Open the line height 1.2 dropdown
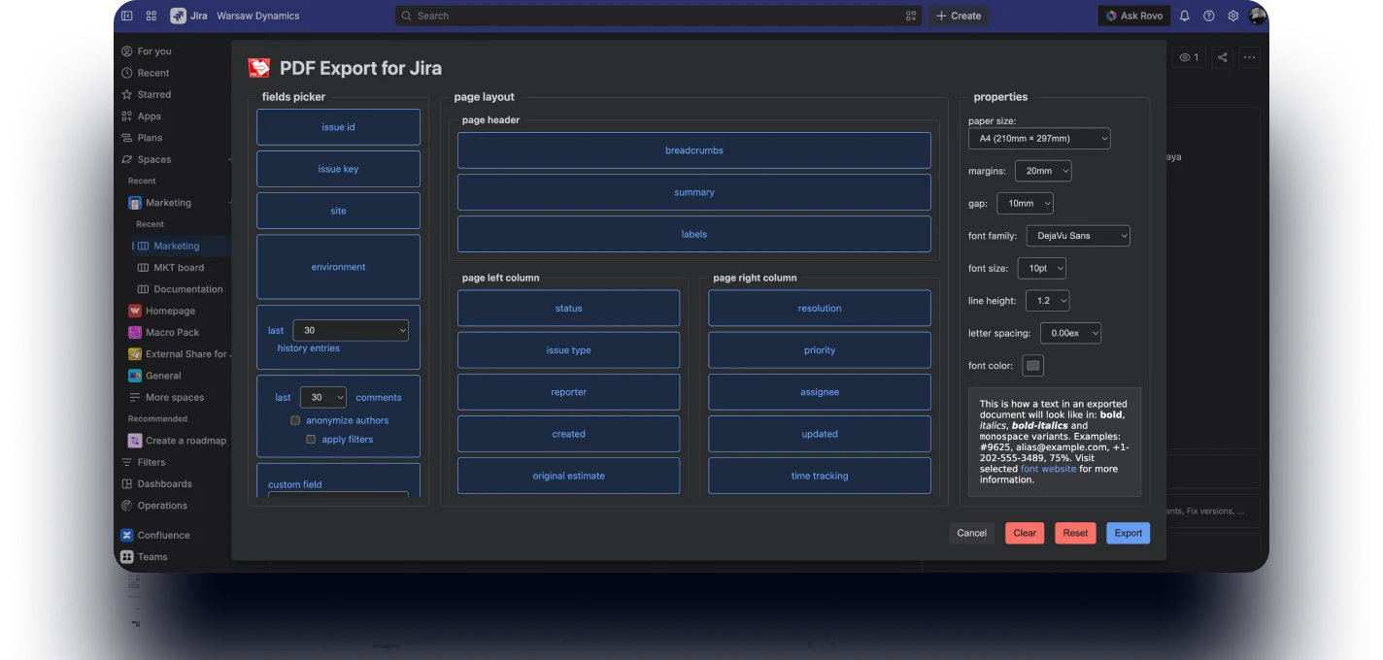Image resolution: width=1383 pixels, height=660 pixels. click(x=1047, y=301)
